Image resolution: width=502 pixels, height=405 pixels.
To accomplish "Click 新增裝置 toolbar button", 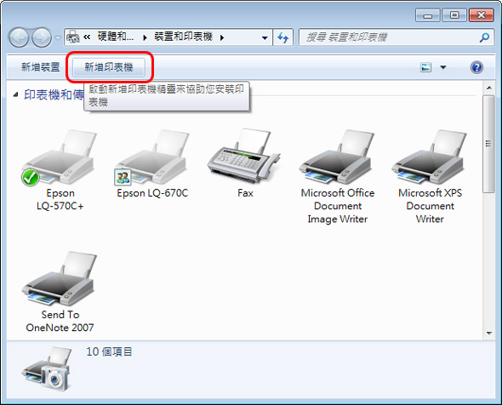I will [41, 67].
